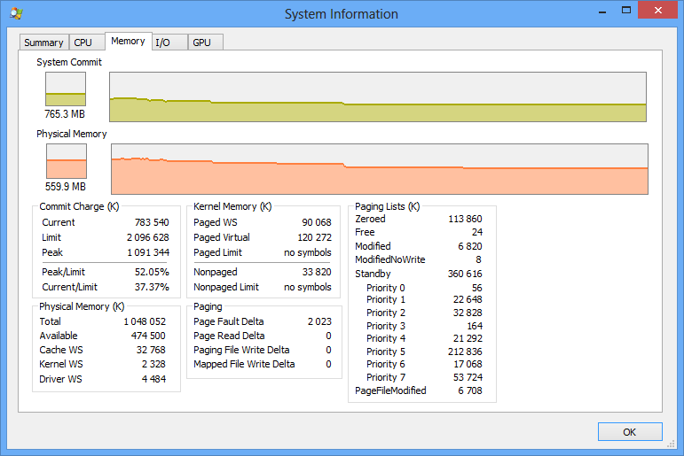Click the Priority 3 value 164
The height and width of the screenshot is (456, 684).
475,326
